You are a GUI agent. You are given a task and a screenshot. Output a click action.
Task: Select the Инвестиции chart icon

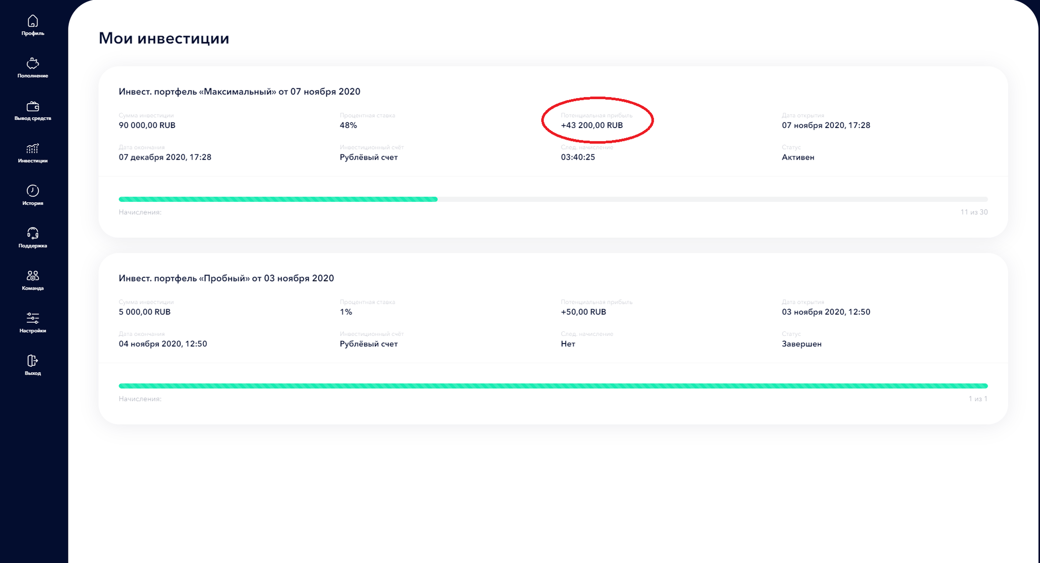[x=32, y=148]
